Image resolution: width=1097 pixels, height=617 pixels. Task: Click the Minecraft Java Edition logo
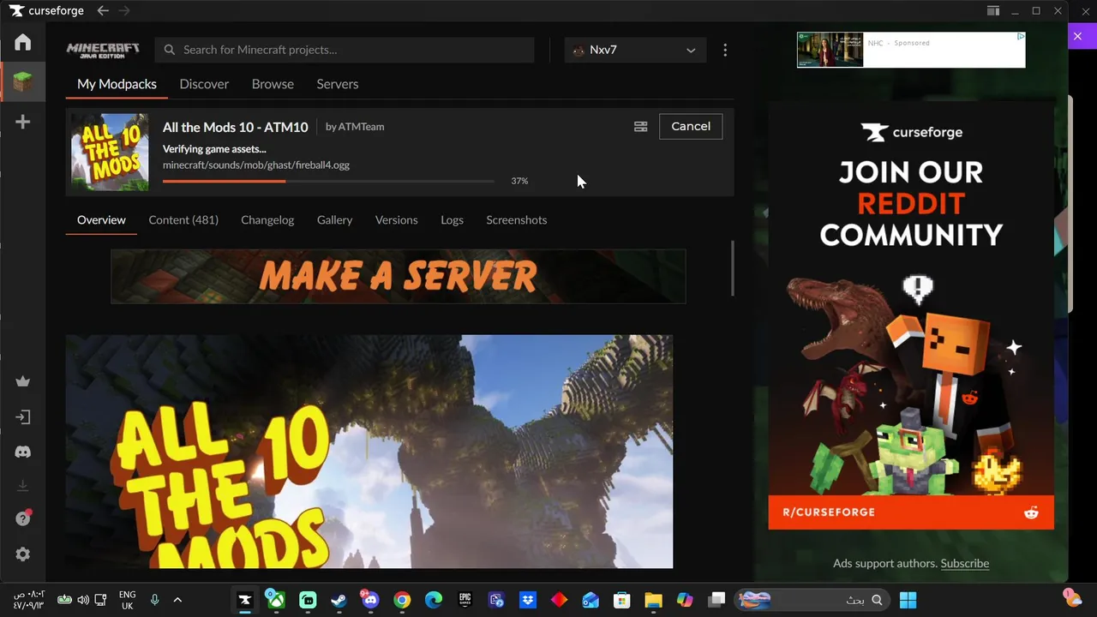(x=103, y=50)
